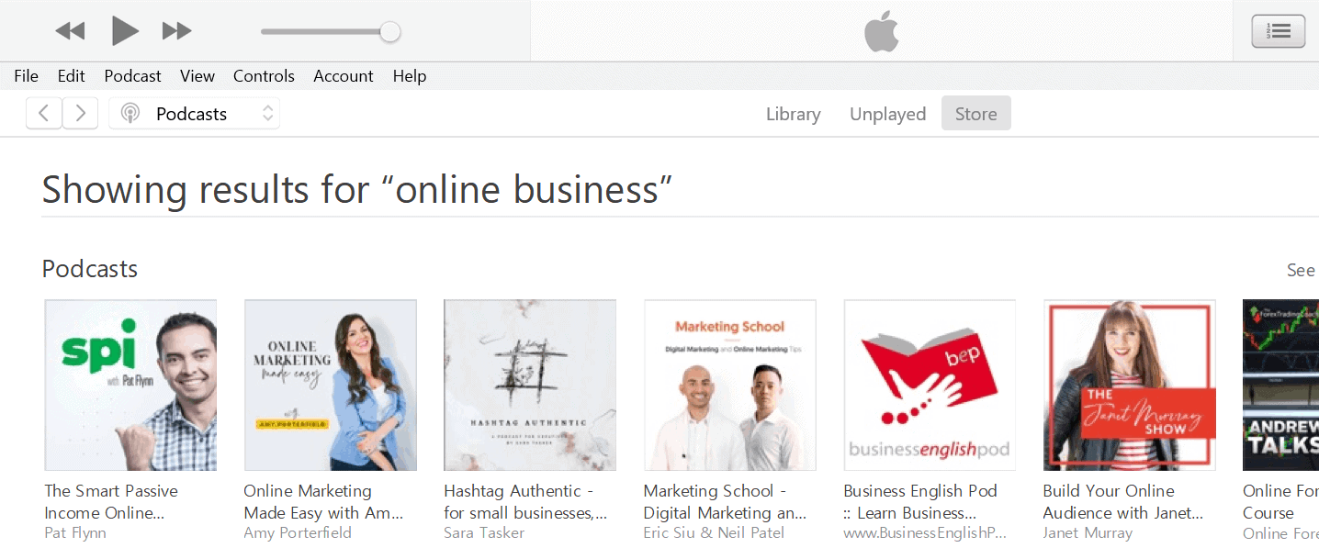Select the Business English Pod artwork

[930, 385]
